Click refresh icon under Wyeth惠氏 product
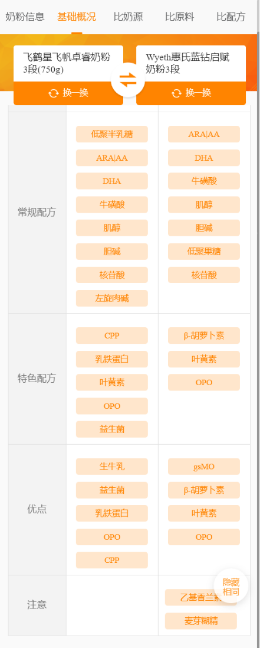This screenshot has width=260, height=648. point(176,93)
